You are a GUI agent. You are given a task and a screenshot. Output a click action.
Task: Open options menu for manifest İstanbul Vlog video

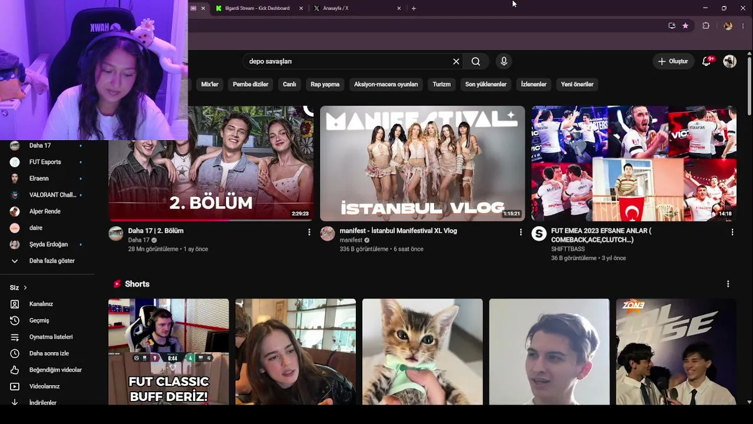coord(521,232)
